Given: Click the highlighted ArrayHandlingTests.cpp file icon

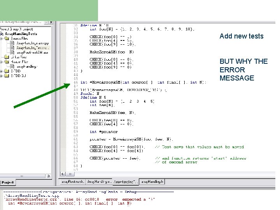Looking at the screenshot, I should coord(12,48).
